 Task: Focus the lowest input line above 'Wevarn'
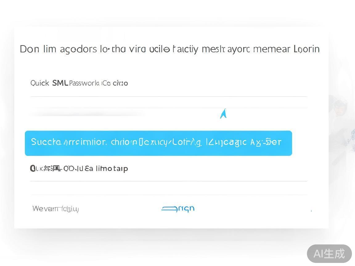tap(169, 195)
